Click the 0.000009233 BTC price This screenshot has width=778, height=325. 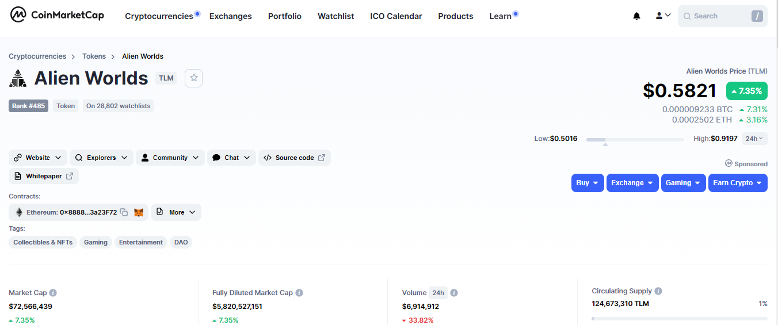click(697, 109)
